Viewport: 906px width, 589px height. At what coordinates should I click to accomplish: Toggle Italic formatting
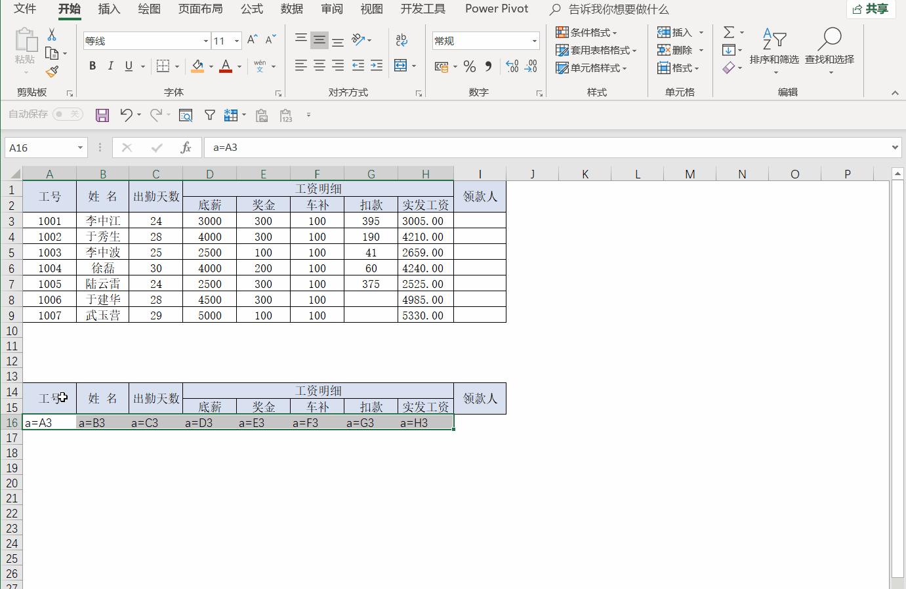[110, 66]
